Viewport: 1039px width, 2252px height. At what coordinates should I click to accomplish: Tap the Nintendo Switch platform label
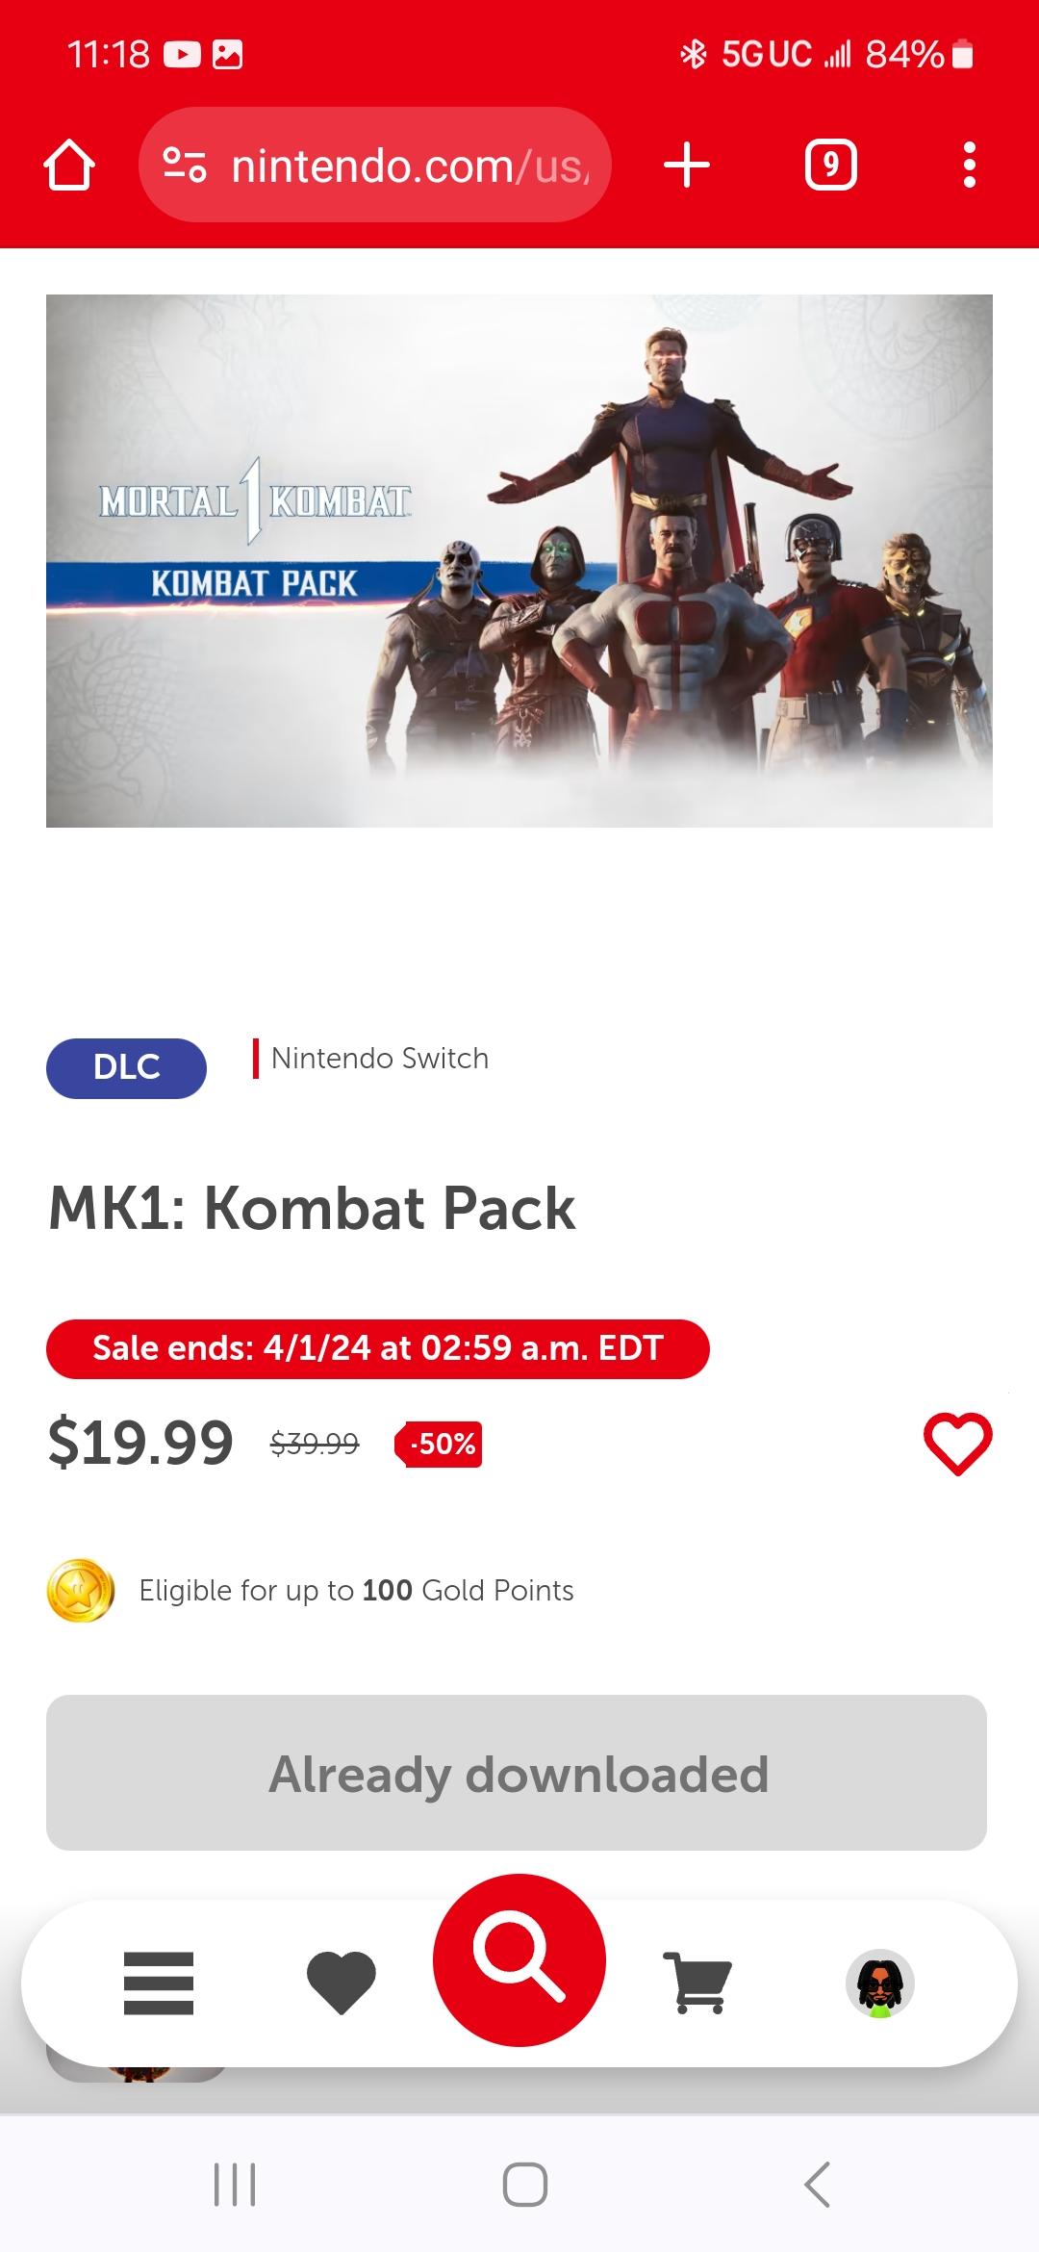coord(379,1059)
